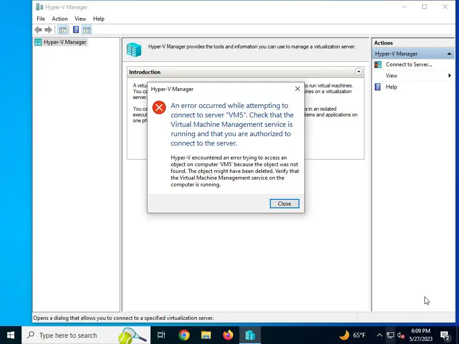Click the Close button in error dialog
This screenshot has height=344, width=459.
(284, 204)
